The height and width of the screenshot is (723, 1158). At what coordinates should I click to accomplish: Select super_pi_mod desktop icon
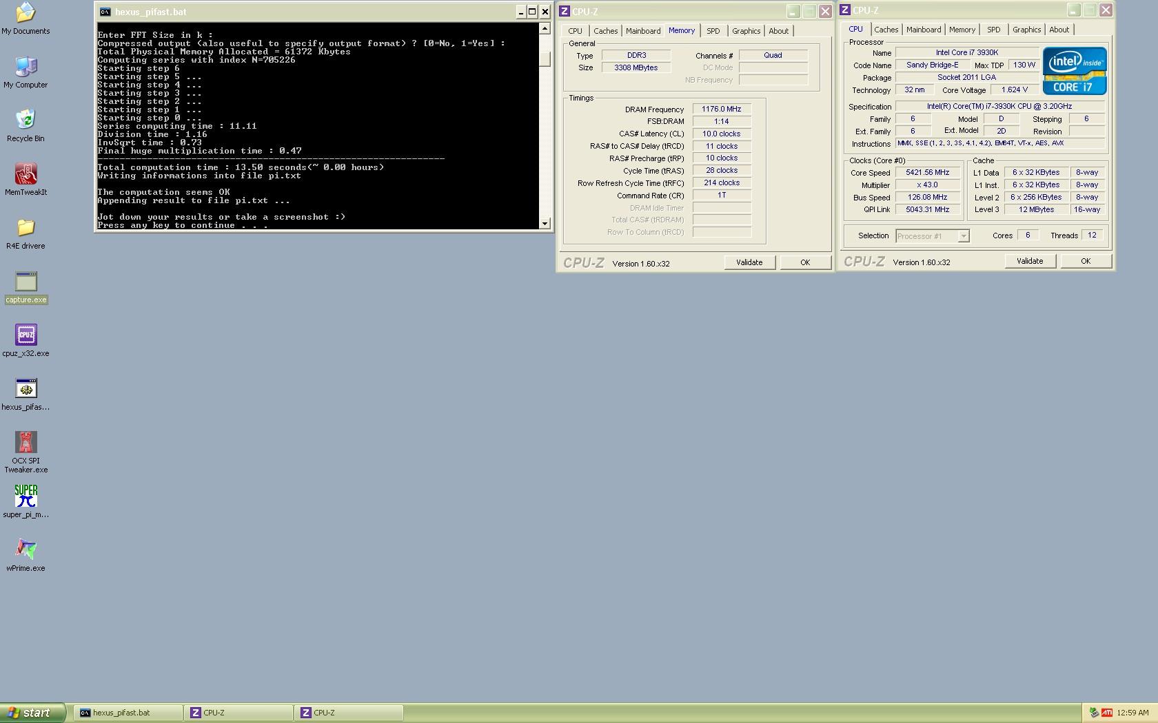pos(26,502)
